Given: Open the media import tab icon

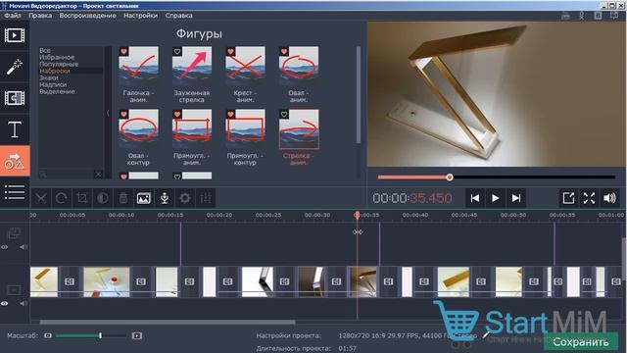Looking at the screenshot, I should coord(15,35).
